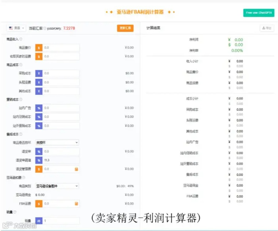Click the $ 0.00 亚马逊佣金 amount
This screenshot has width=278, height=231.
(x=40, y=195)
